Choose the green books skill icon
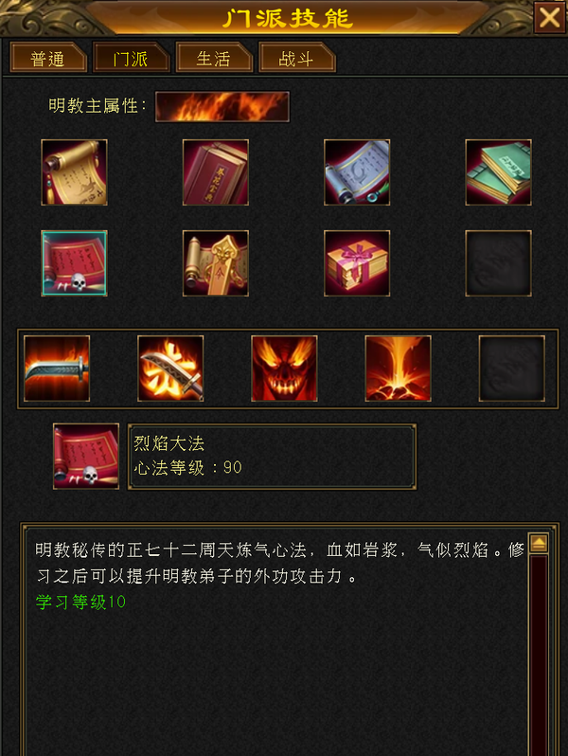Screen dimensions: 568x756 pyautogui.click(x=499, y=172)
